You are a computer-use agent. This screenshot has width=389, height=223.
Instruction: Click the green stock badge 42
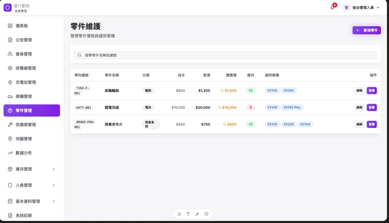point(250,124)
